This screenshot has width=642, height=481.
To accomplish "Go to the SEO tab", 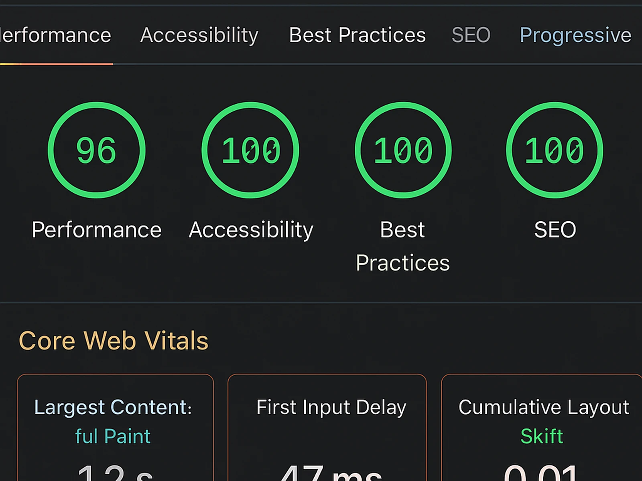I will pos(471,35).
